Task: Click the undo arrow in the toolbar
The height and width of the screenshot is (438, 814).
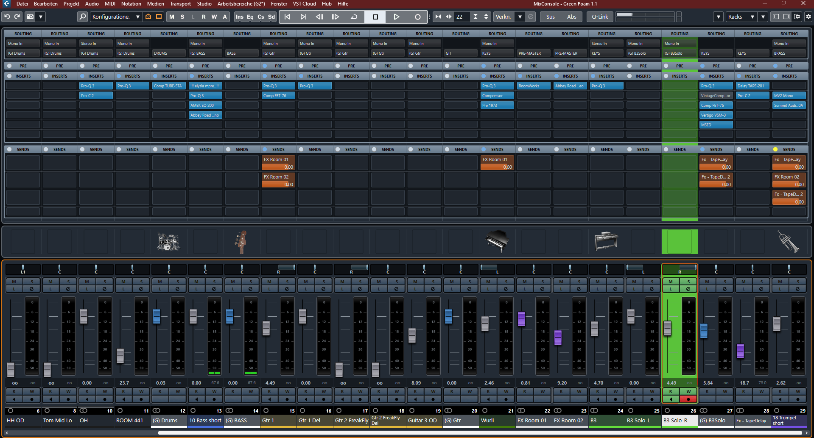Action: [7, 17]
